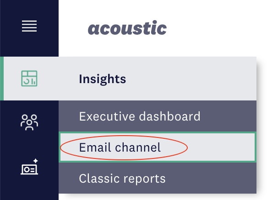Open the content card icon with sparkle
This screenshot has height=200, width=267.
[x=29, y=167]
